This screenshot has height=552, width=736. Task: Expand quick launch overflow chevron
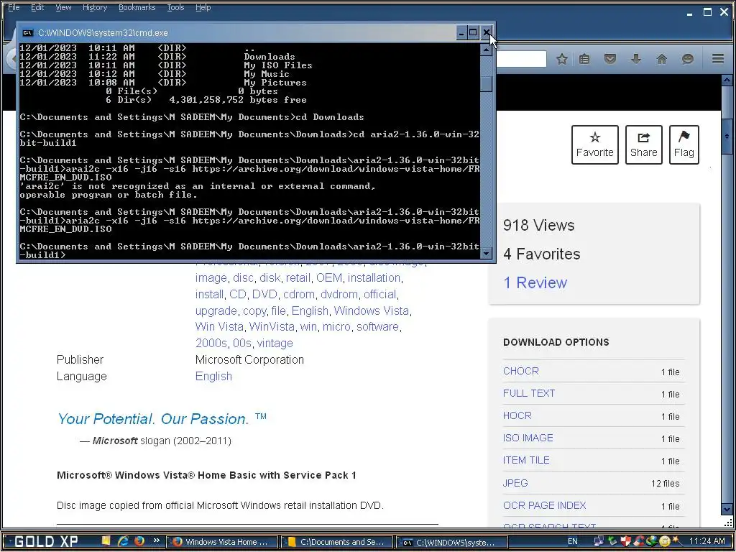[x=156, y=540]
